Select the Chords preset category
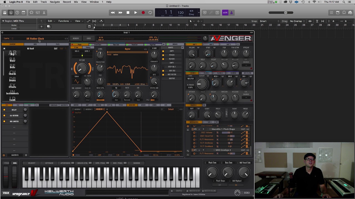355x199 pixels. pos(12,74)
